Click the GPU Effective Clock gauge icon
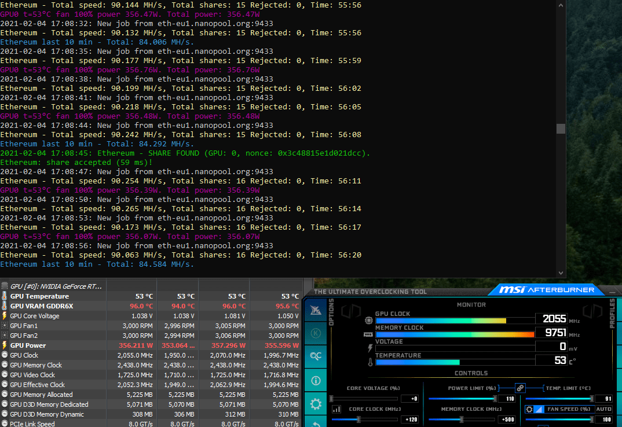This screenshot has width=622, height=427. tap(5, 385)
